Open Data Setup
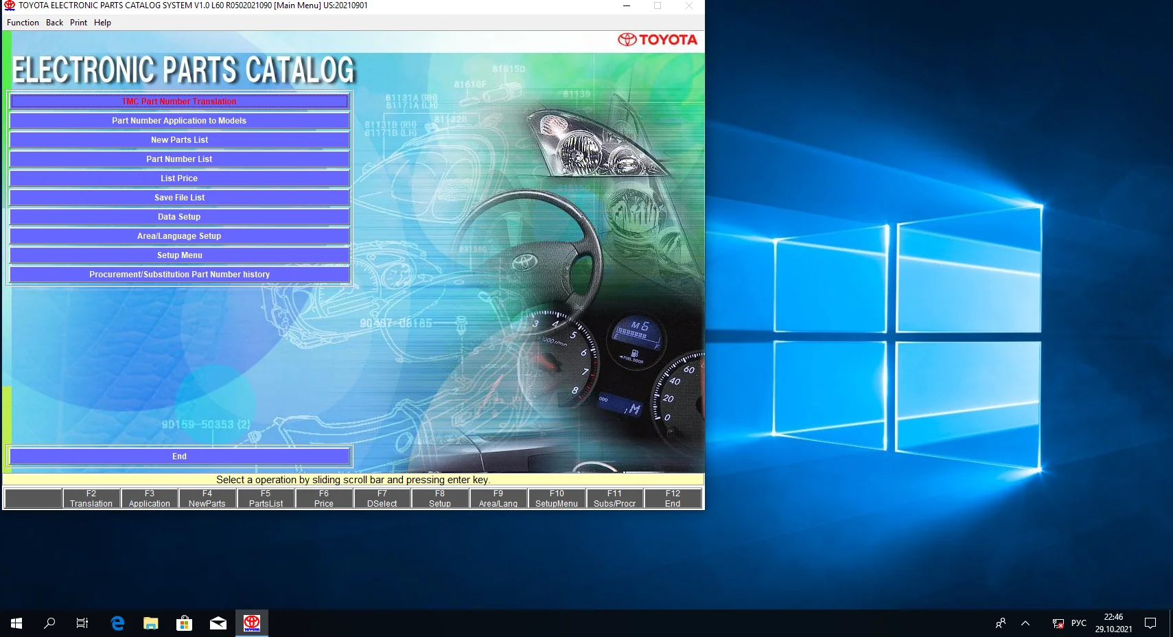This screenshot has height=637, width=1173. coord(179,217)
